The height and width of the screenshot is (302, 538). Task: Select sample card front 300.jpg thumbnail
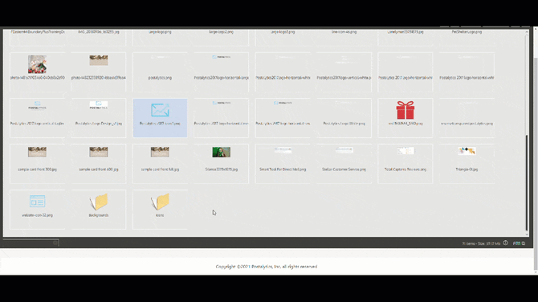[x=38, y=152]
